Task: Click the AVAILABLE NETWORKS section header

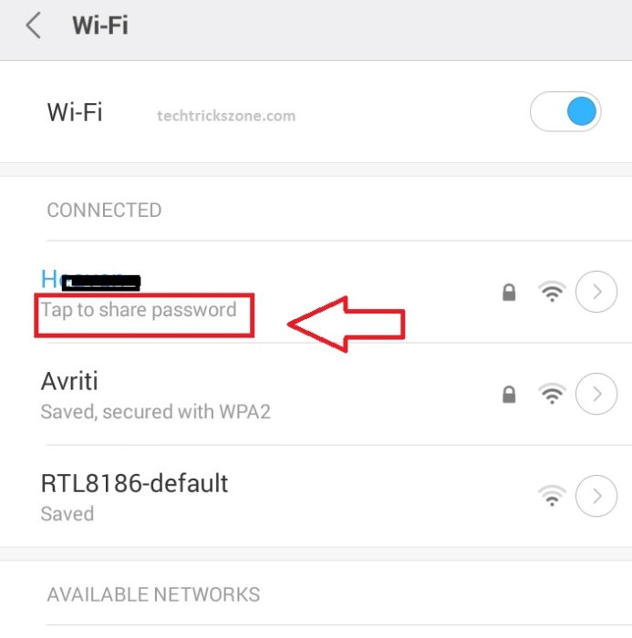Action: (x=153, y=595)
